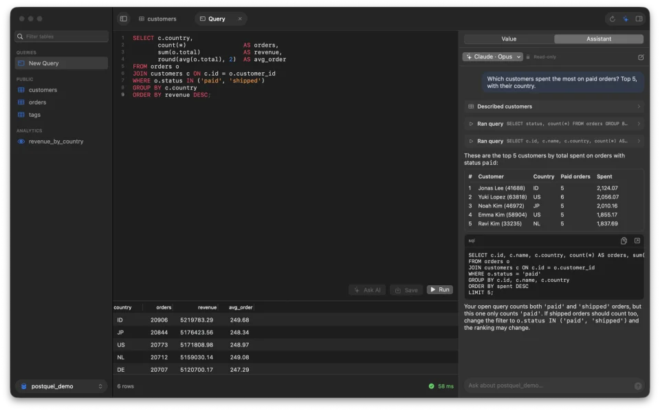Close the Query tab
The image size is (660, 411).
click(240, 19)
